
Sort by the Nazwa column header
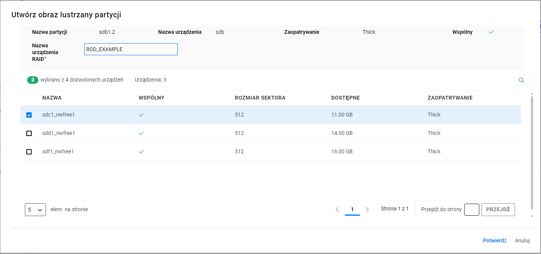[x=52, y=98]
